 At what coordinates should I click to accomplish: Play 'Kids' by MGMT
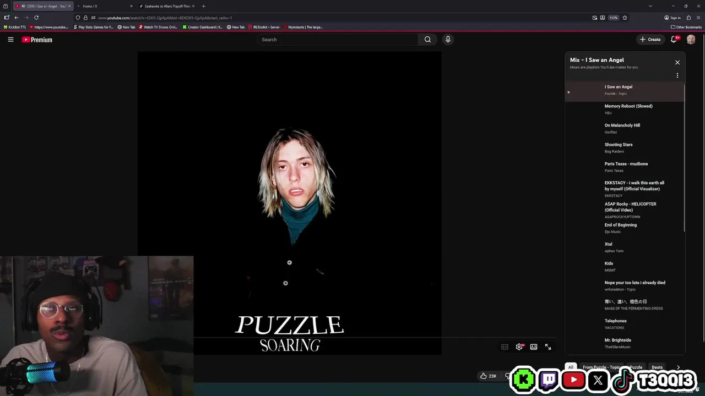click(626, 266)
